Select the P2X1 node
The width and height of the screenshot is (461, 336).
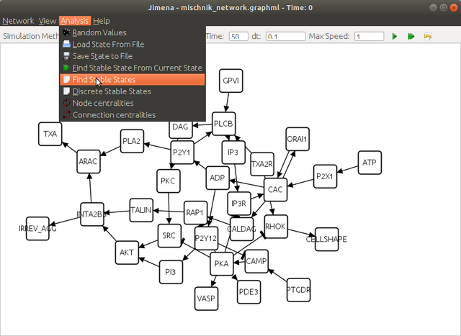click(x=325, y=176)
